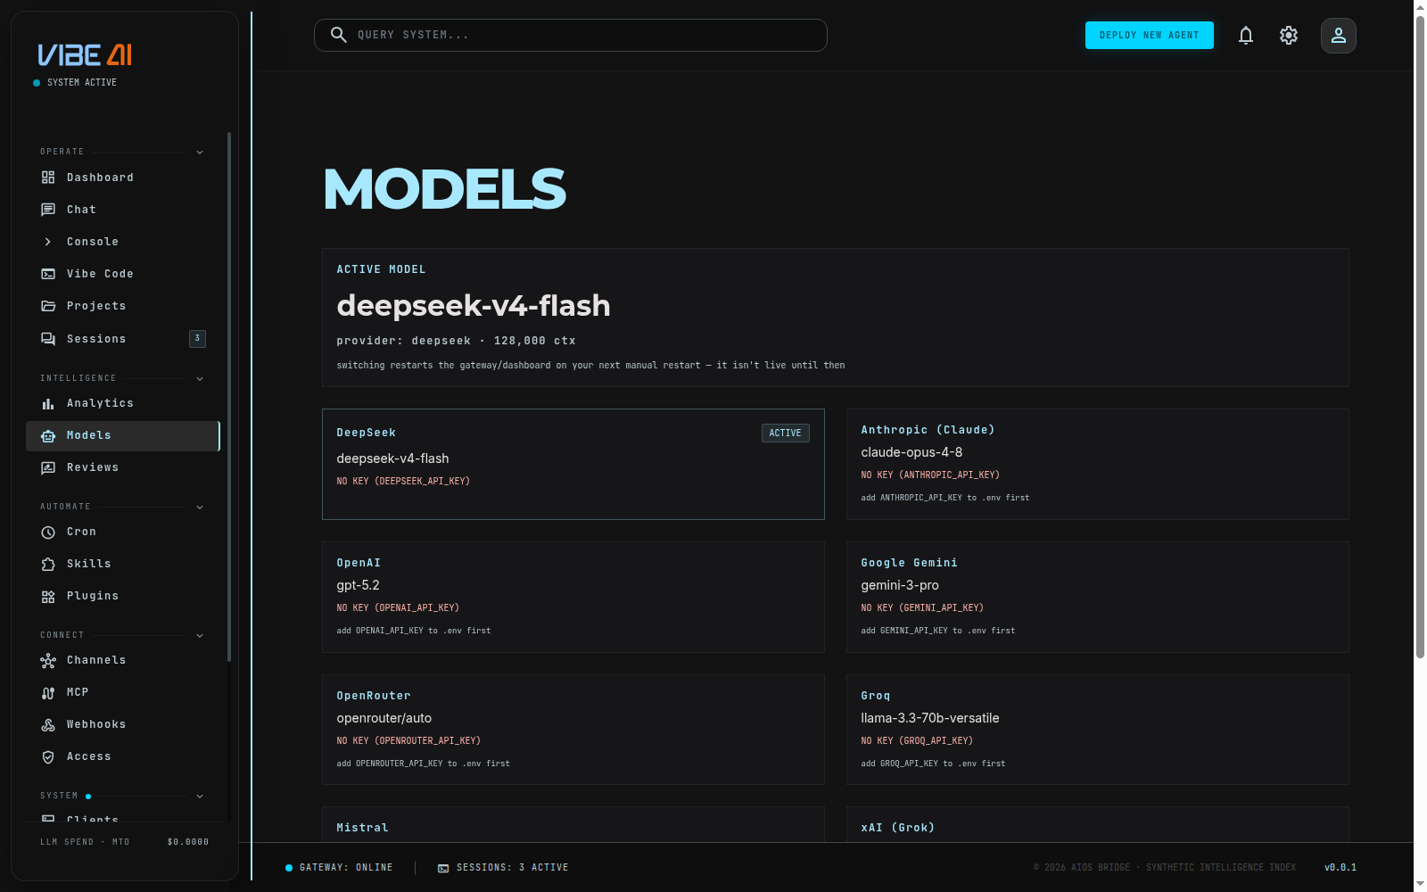Click add GEMINI_API_KEY to .env hint
Viewport: 1427px width, 892px height.
tap(938, 631)
